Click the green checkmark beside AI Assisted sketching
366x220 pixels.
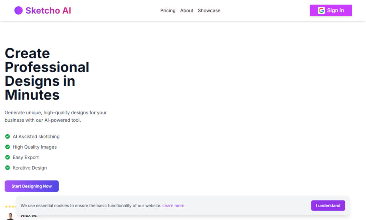8,137
